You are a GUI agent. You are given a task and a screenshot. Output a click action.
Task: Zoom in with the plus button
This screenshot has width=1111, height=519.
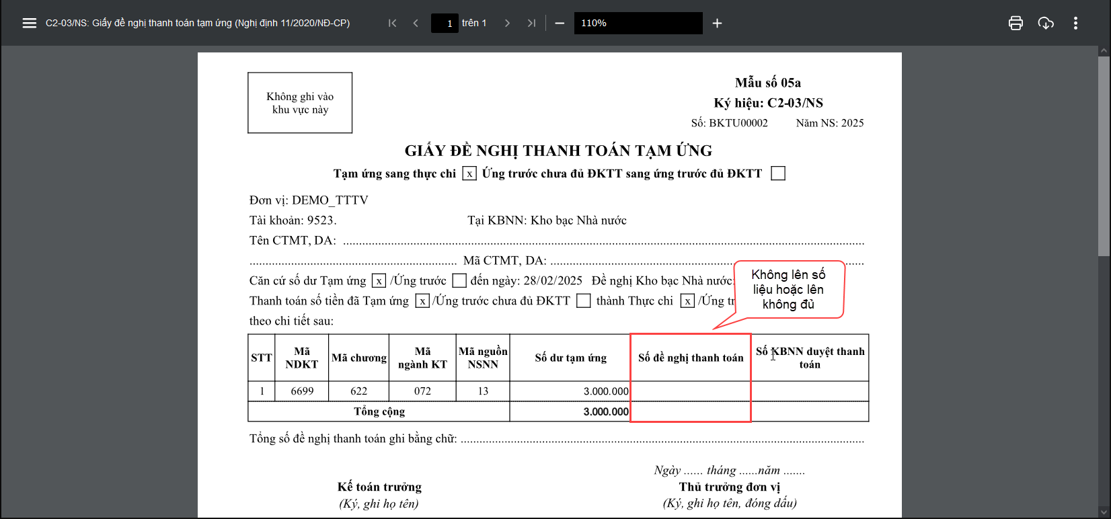(x=717, y=23)
